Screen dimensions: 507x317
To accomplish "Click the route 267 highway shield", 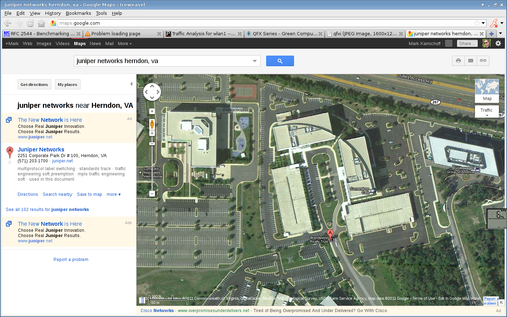I will coord(436,102).
